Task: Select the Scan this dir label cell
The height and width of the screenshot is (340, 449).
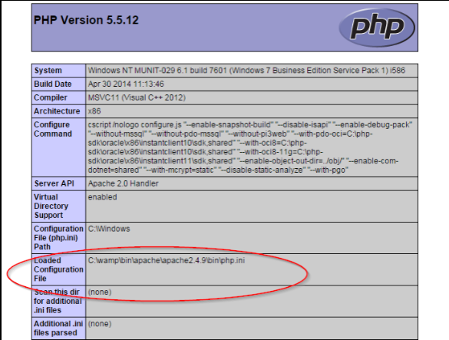Action: tap(58, 301)
